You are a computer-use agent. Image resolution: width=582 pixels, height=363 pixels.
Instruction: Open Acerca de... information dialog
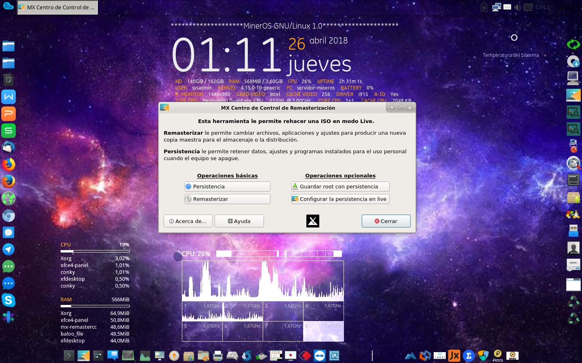[x=188, y=221]
